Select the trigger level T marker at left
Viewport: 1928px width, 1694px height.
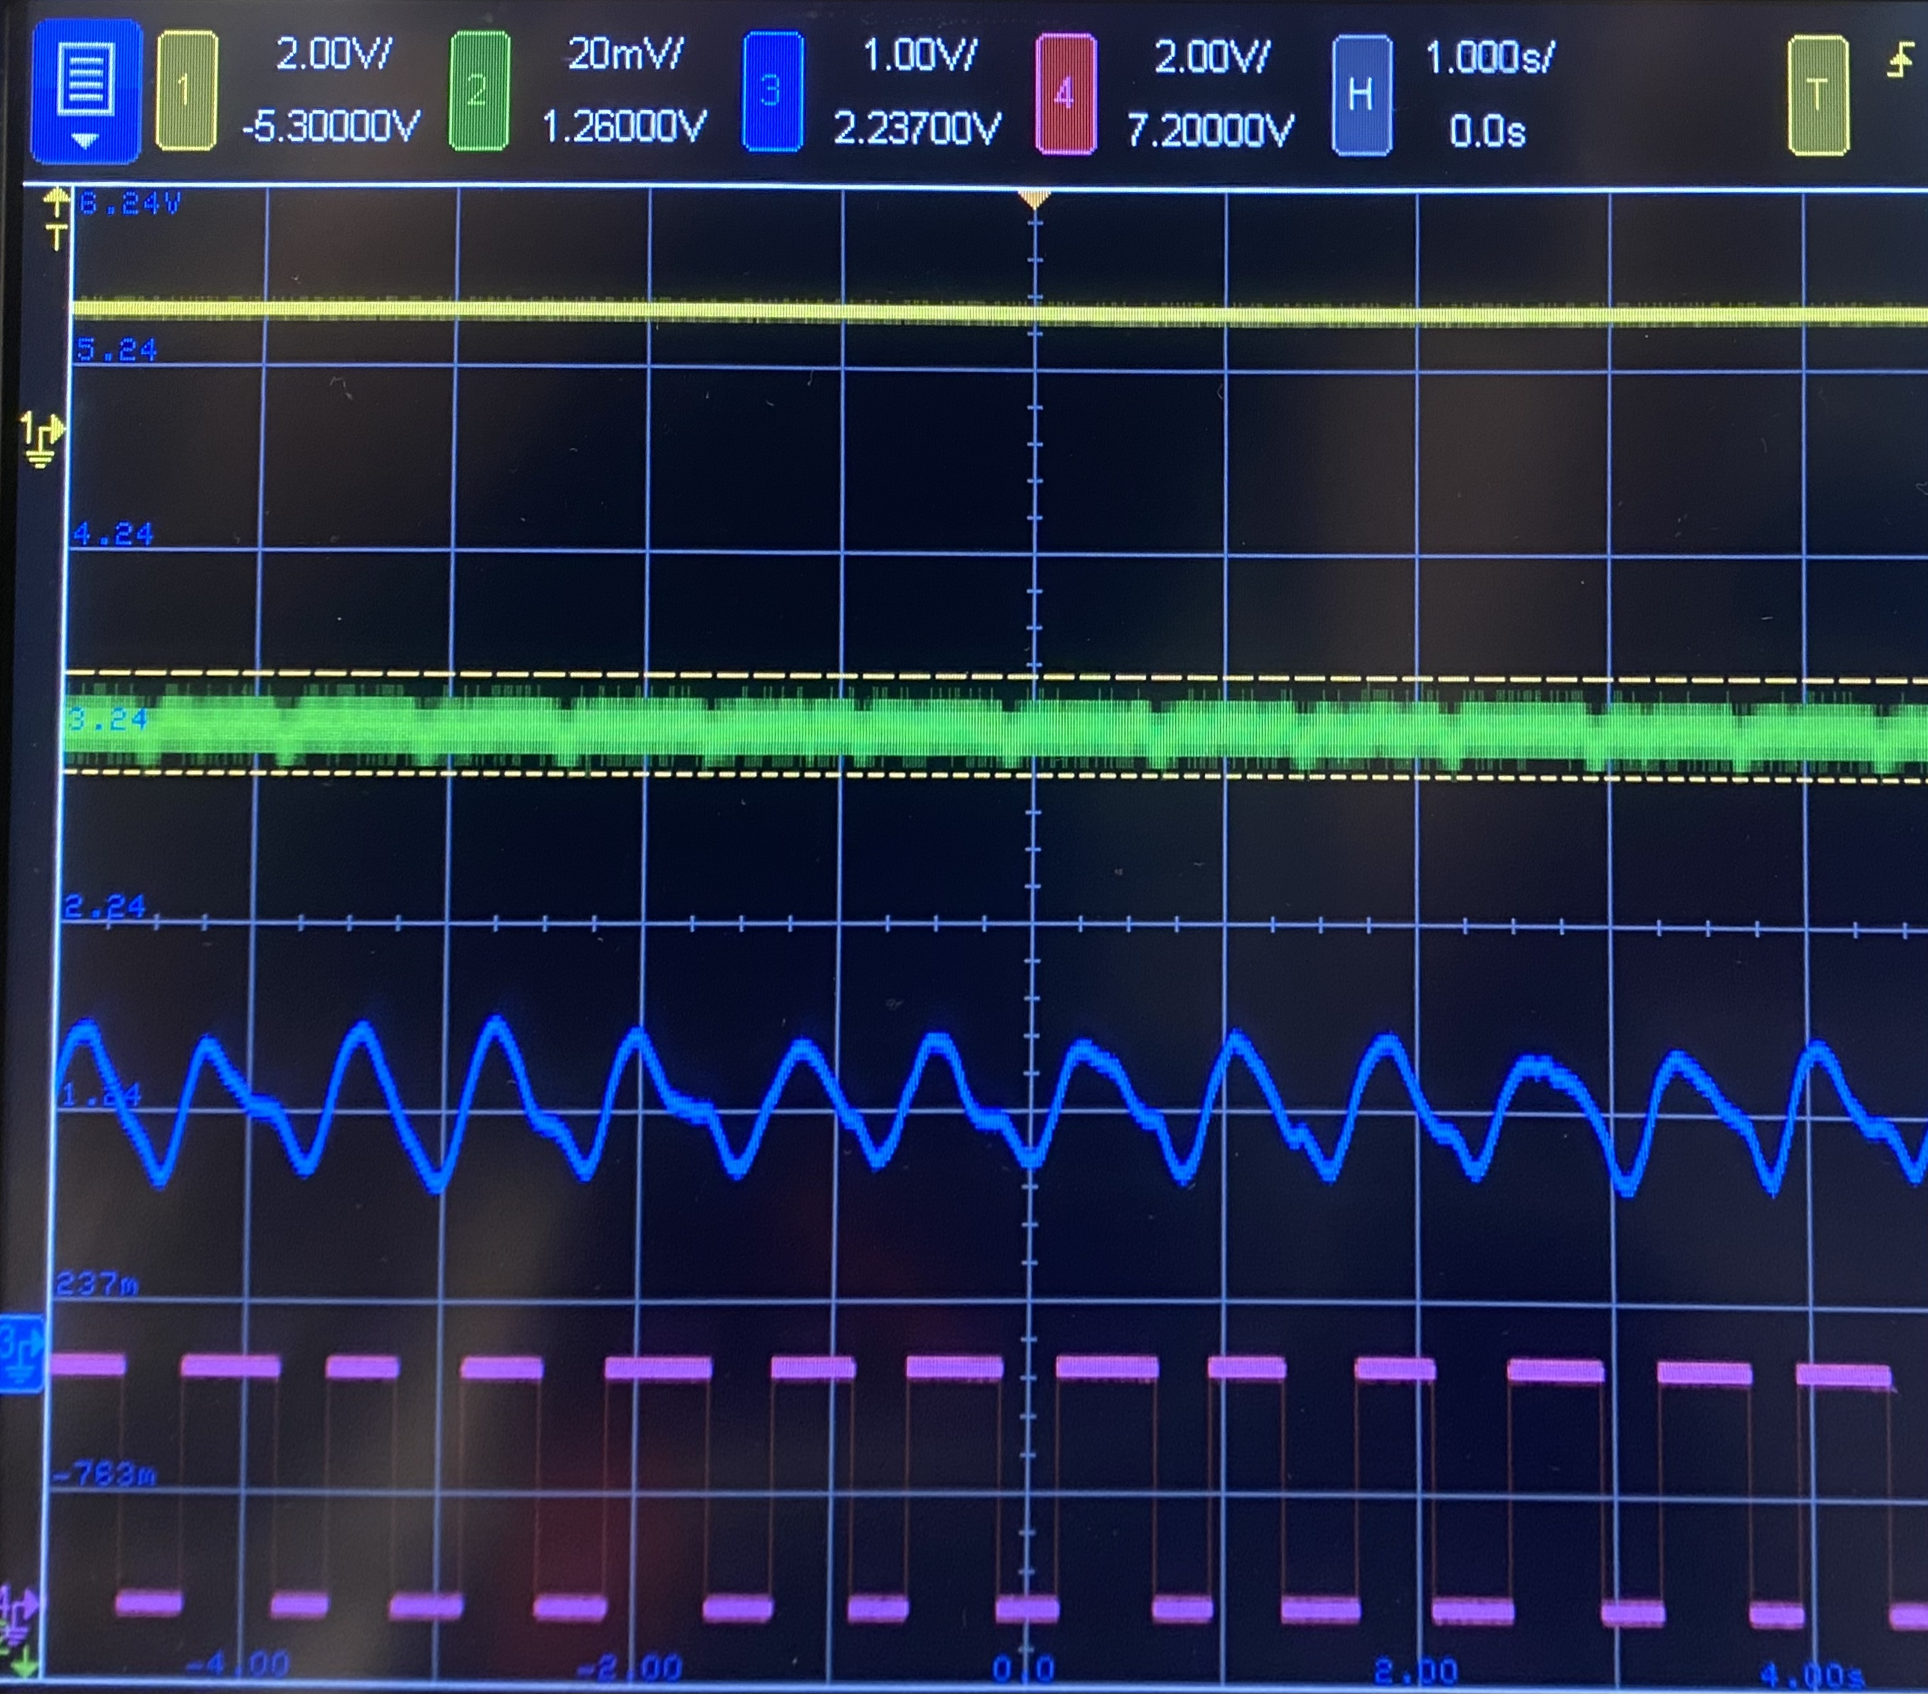pyautogui.click(x=56, y=218)
